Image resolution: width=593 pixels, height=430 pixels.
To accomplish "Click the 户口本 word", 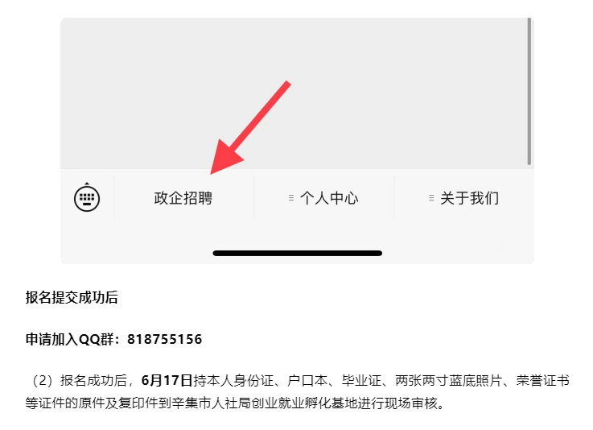I will [x=307, y=380].
